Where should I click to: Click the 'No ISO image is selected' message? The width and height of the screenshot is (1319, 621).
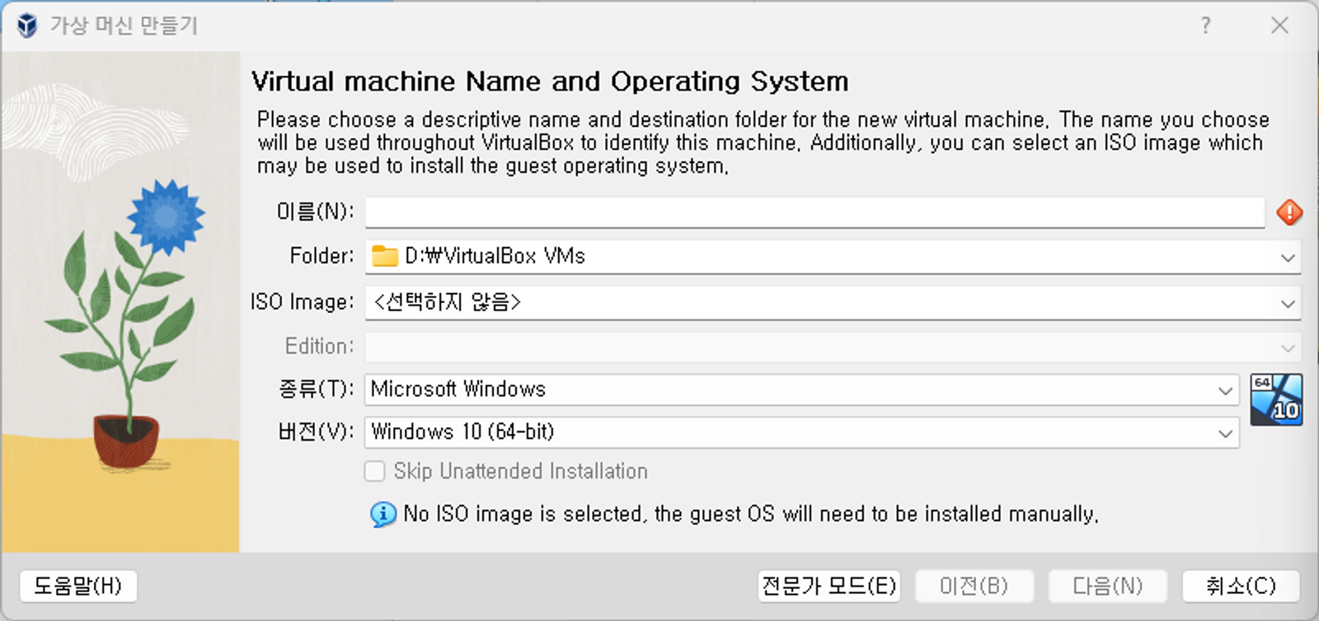coord(750,514)
